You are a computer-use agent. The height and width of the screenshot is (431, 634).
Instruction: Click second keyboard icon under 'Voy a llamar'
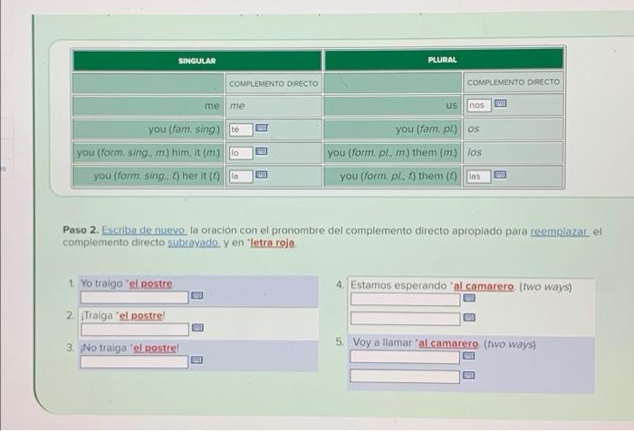point(468,375)
